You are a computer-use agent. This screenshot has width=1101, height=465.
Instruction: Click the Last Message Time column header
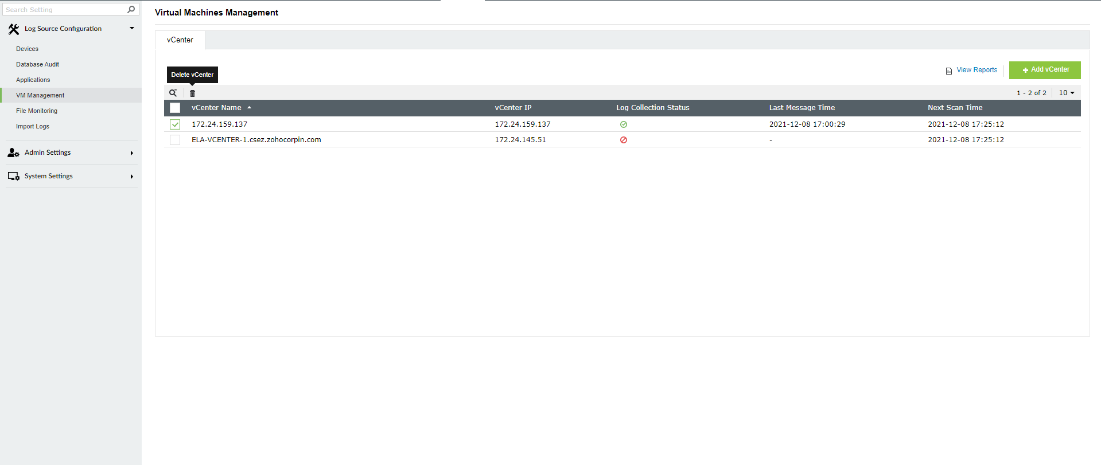coord(802,108)
